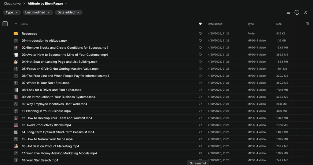The width and height of the screenshot is (313, 165).
Task: Click the favorites heart column header
Action: pos(200,24)
